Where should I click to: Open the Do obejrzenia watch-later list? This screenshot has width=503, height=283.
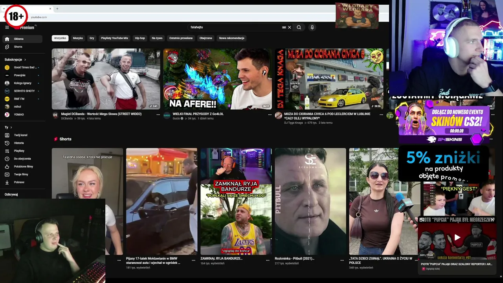[22, 159]
